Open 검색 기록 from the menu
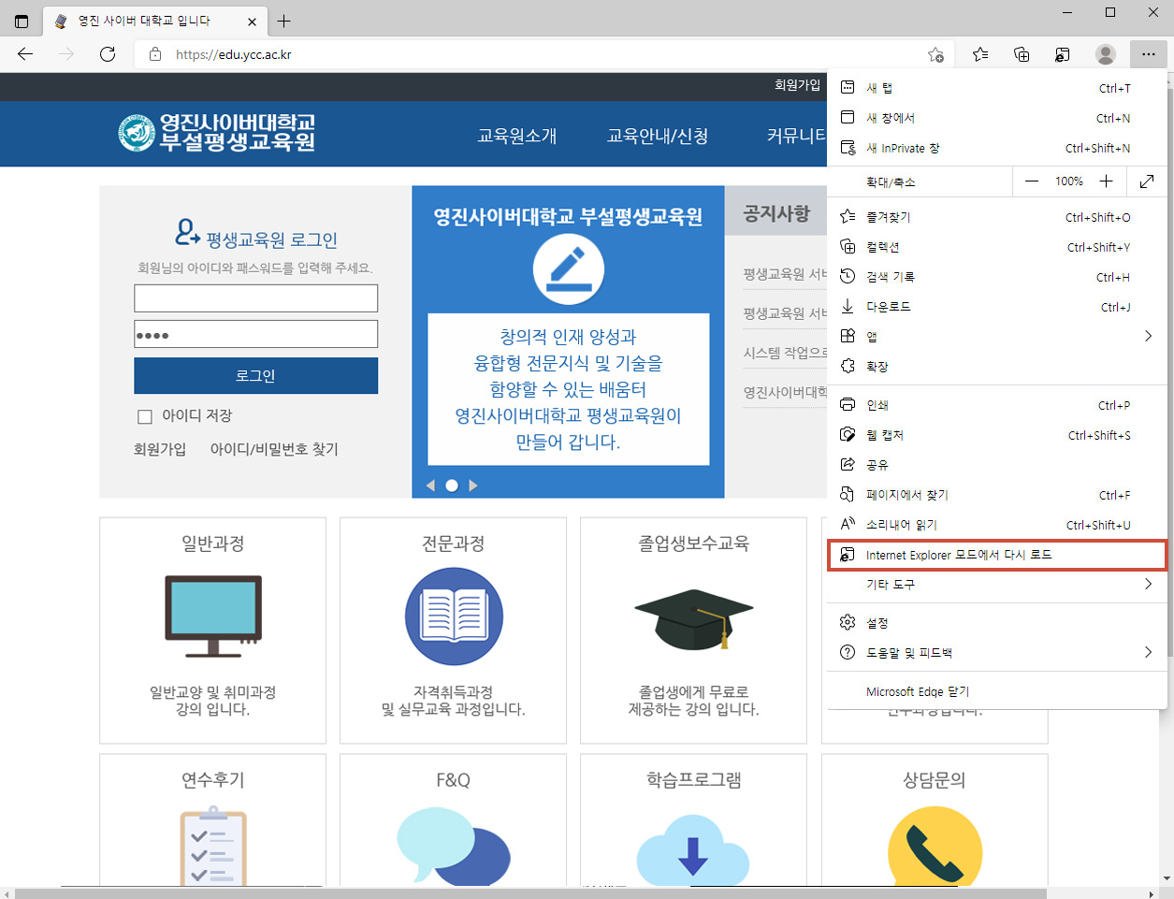The image size is (1174, 899). tap(997, 277)
